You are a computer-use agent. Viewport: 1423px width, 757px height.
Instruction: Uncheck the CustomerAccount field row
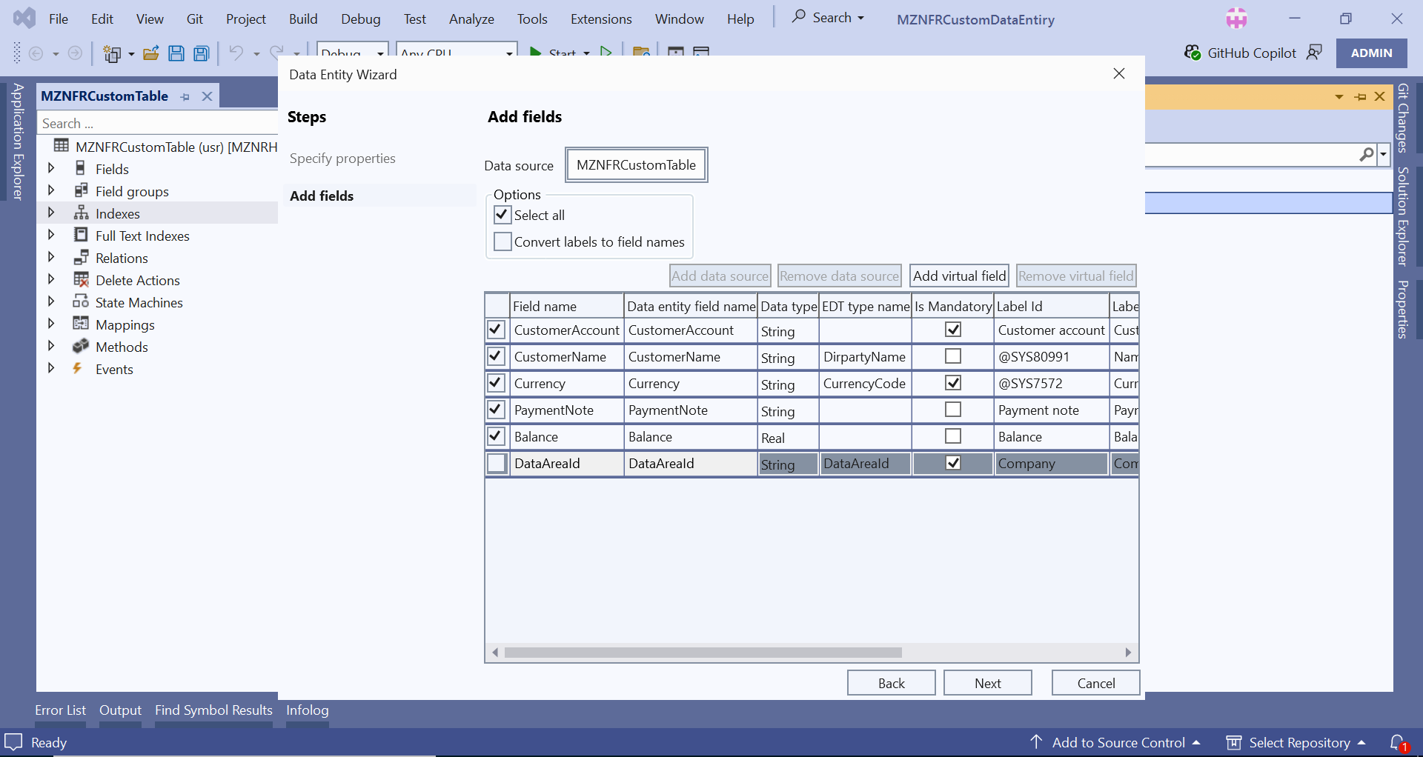point(497,330)
